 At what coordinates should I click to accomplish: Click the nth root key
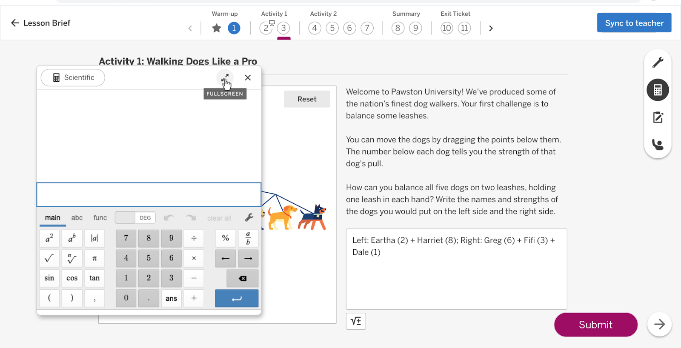point(72,258)
